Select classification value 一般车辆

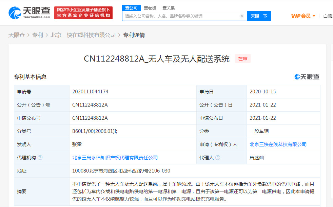(x=259, y=131)
